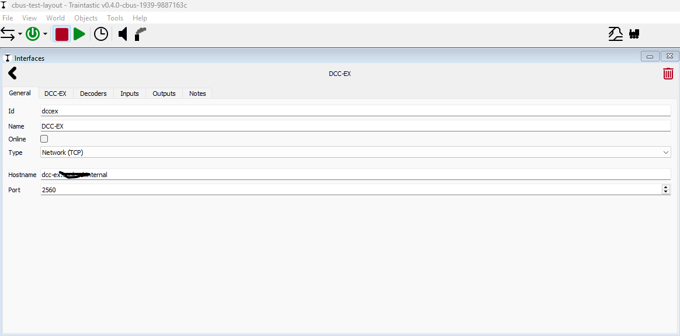Toggle the green power button
Viewport: 680px width, 336px height.
tap(33, 34)
